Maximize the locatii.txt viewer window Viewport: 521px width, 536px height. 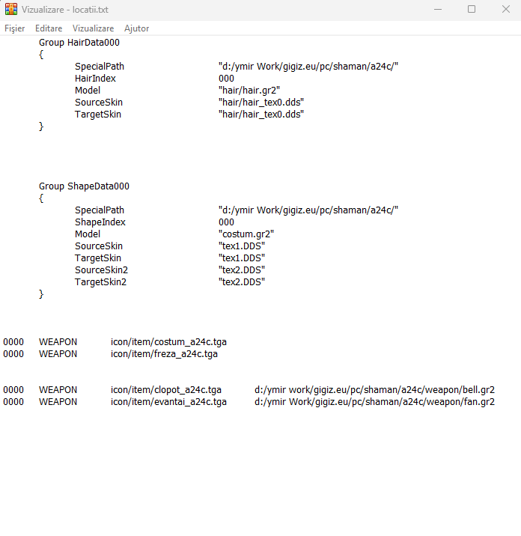(472, 9)
